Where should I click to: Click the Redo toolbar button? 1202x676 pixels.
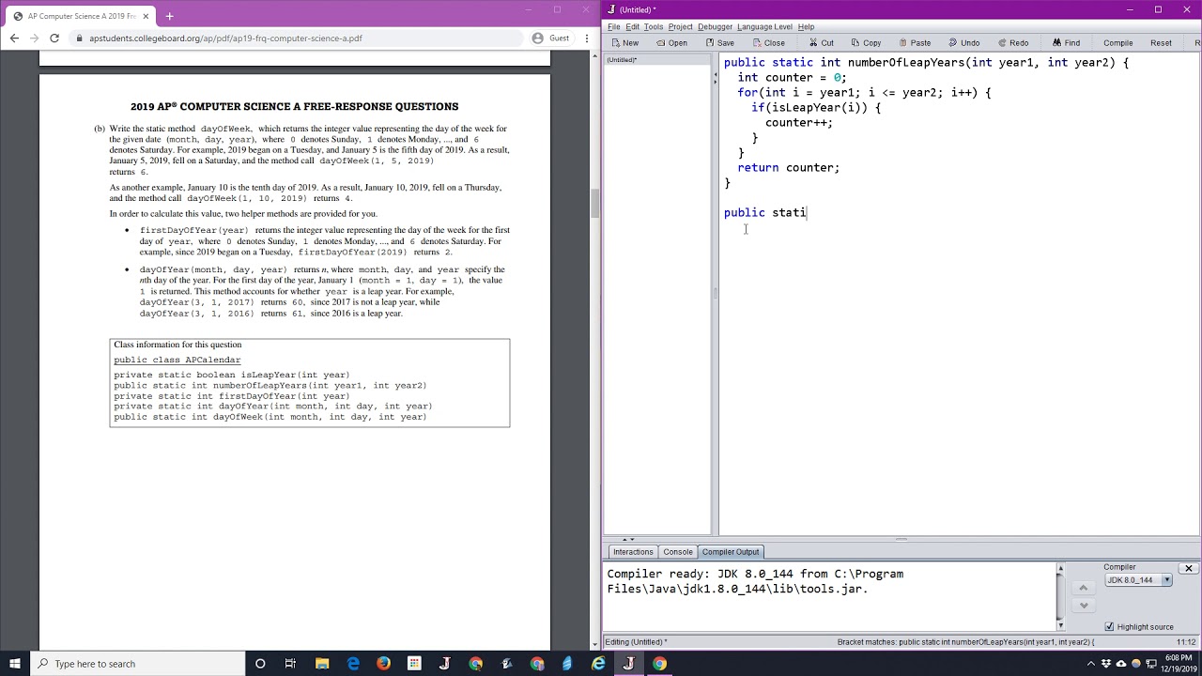pos(1012,43)
